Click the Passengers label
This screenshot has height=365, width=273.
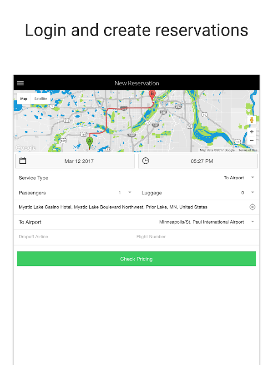[x=32, y=193]
